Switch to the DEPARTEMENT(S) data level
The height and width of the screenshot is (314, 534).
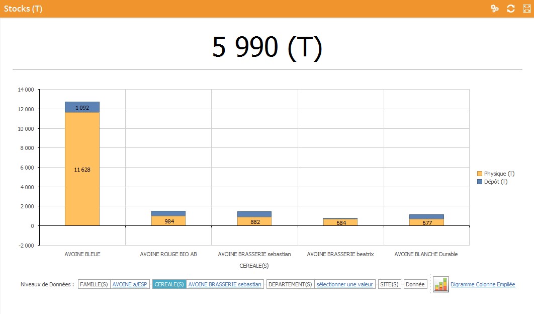290,284
